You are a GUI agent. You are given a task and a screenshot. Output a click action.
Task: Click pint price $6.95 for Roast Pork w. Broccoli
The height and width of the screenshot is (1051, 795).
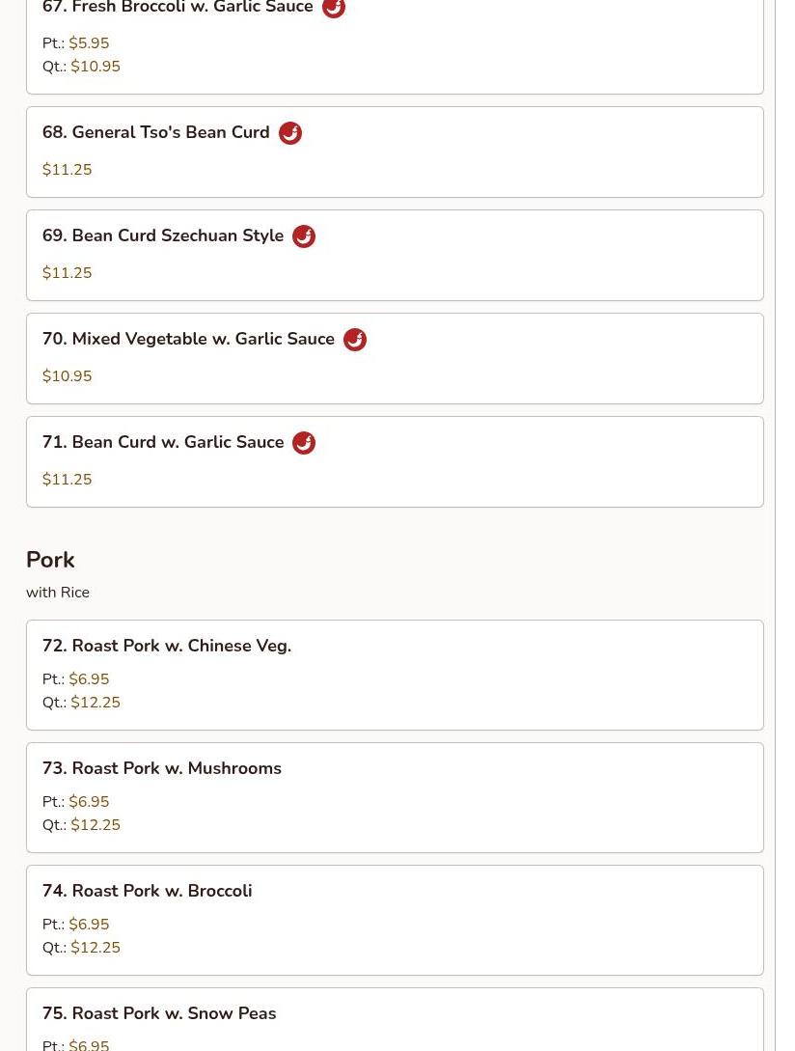click(89, 925)
